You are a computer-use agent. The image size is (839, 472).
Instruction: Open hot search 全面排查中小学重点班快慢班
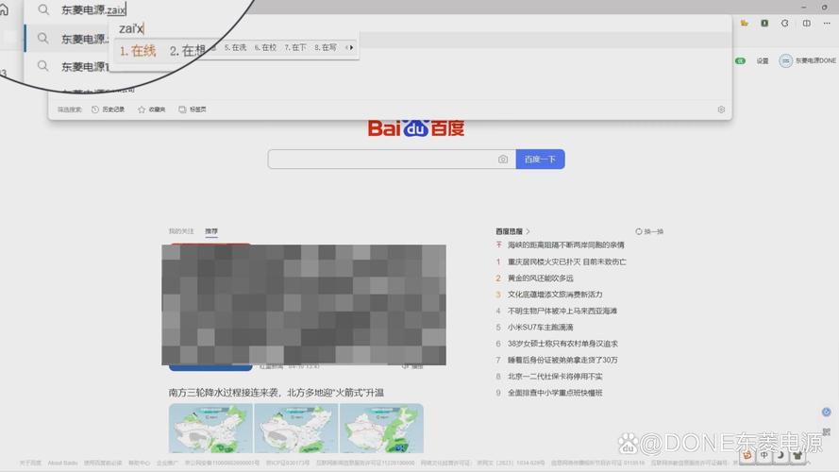pos(555,393)
